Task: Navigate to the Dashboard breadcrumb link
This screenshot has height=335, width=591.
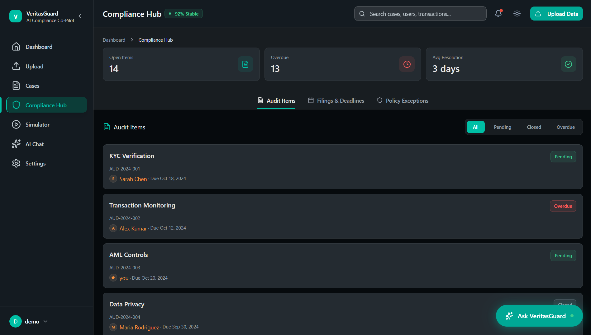Action: [x=114, y=40]
